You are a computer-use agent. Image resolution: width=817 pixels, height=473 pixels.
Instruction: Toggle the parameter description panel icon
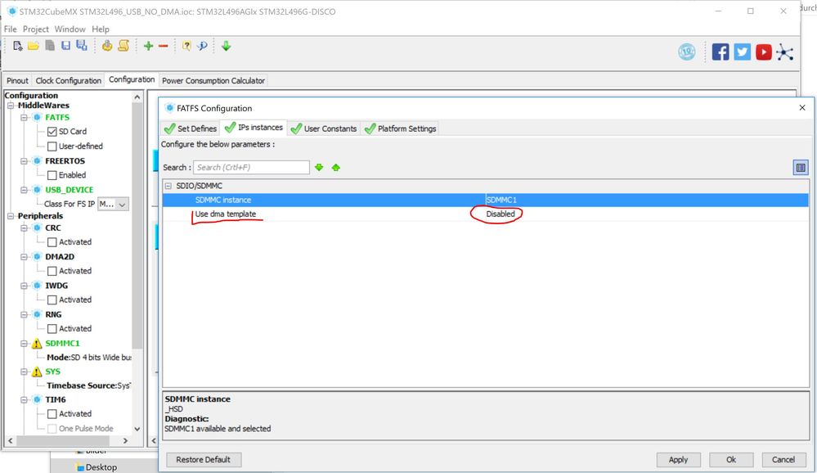801,168
